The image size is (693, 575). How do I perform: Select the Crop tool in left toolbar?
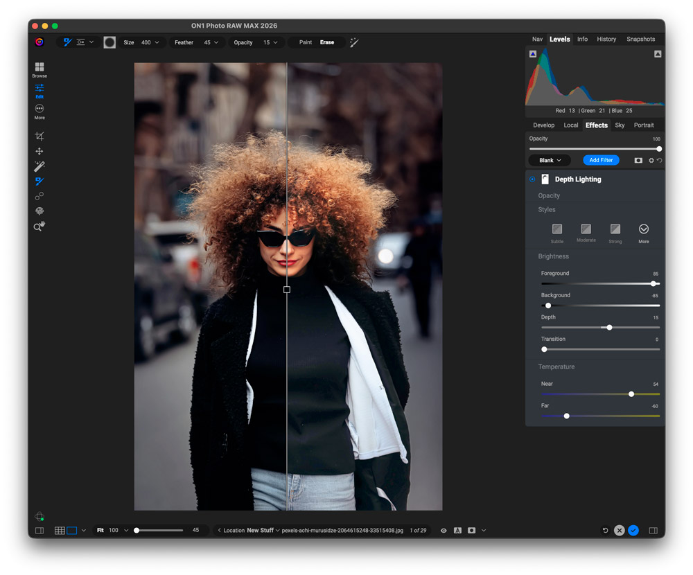(x=40, y=136)
